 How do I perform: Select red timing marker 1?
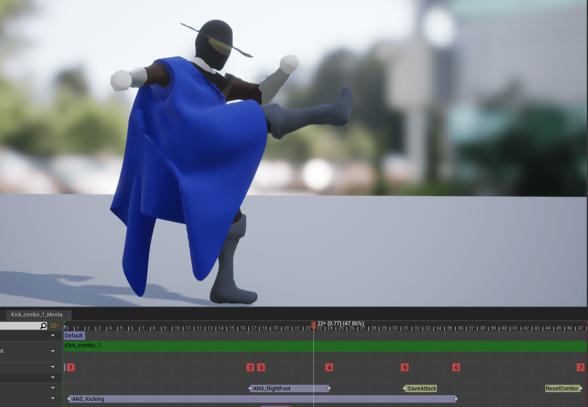click(71, 367)
